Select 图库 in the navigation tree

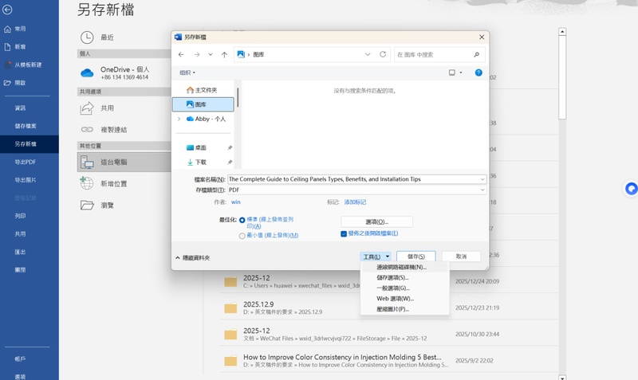[203, 104]
